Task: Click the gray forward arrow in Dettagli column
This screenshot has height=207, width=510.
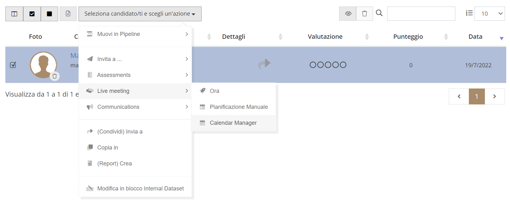Action: [x=264, y=64]
